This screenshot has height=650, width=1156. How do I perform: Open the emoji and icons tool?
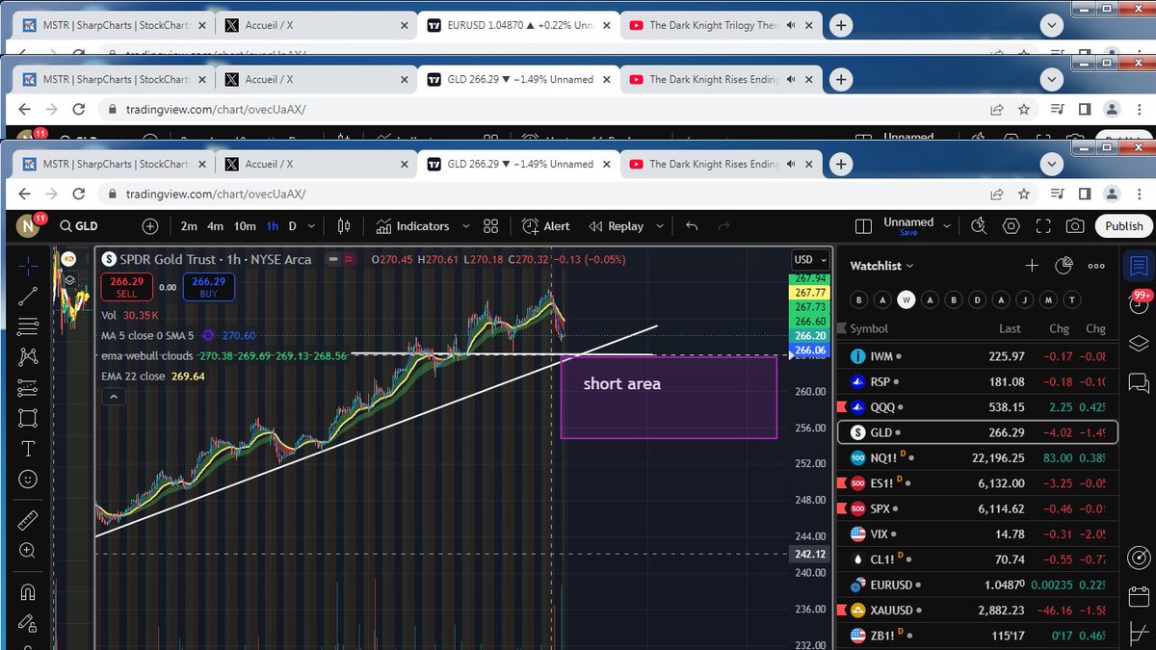28,479
